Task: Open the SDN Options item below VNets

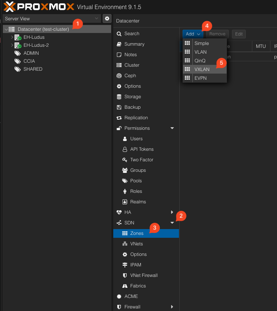Action: click(146, 254)
